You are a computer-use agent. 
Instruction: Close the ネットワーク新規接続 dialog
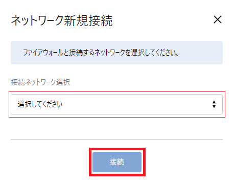[218, 19]
